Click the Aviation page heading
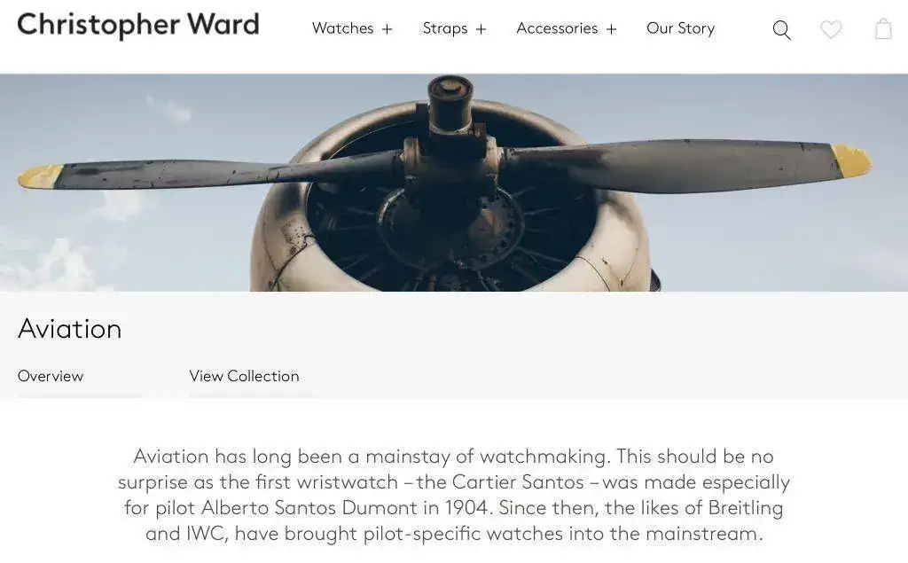Viewport: 908px width, 563px height. point(69,329)
